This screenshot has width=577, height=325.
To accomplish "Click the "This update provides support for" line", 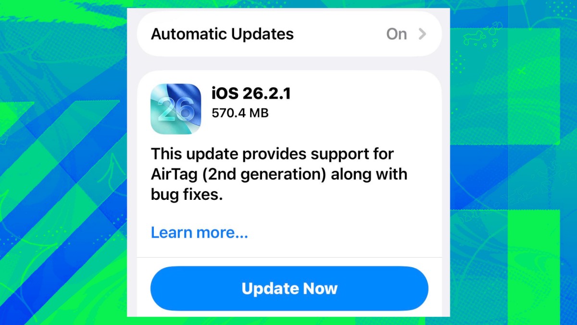I will 272,154.
